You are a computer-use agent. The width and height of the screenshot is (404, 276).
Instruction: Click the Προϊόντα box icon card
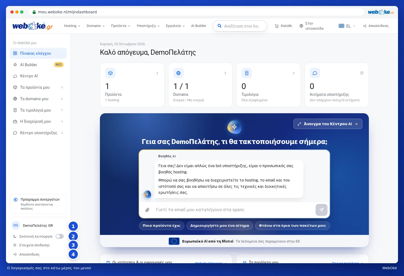(110, 73)
